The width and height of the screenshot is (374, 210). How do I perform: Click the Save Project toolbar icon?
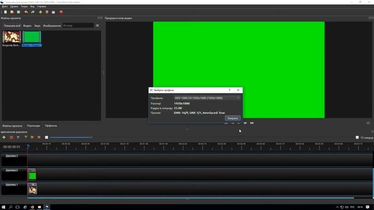click(18, 12)
